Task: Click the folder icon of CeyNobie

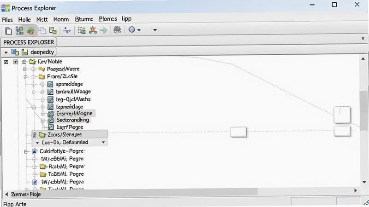Action: pyautogui.click(x=32, y=62)
